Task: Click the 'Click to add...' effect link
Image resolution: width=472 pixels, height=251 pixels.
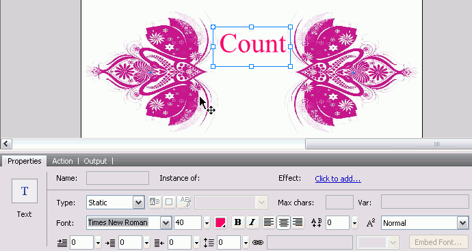Action: coord(338,179)
